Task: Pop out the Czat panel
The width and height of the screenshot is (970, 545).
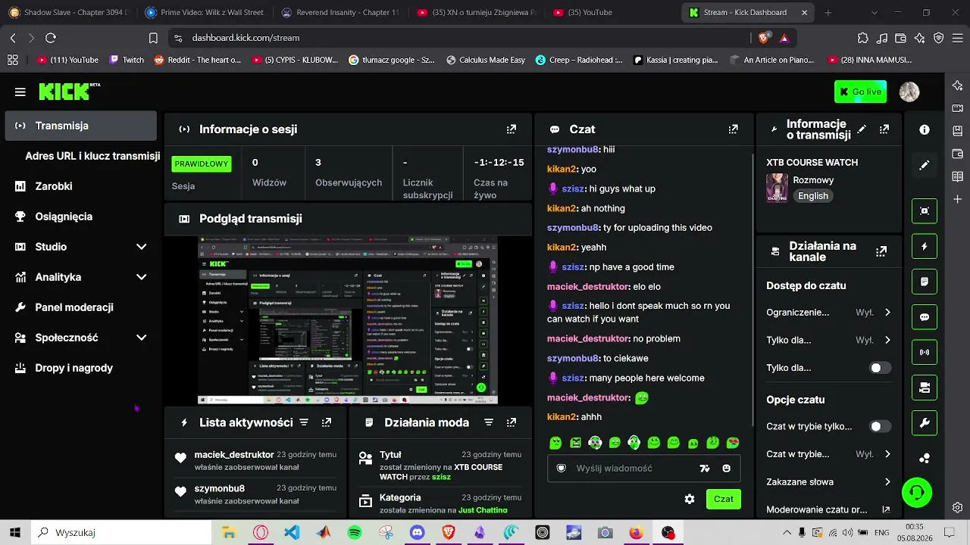Action: pyautogui.click(x=733, y=129)
